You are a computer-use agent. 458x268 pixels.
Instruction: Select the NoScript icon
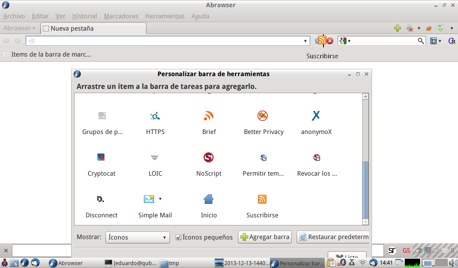point(209,157)
